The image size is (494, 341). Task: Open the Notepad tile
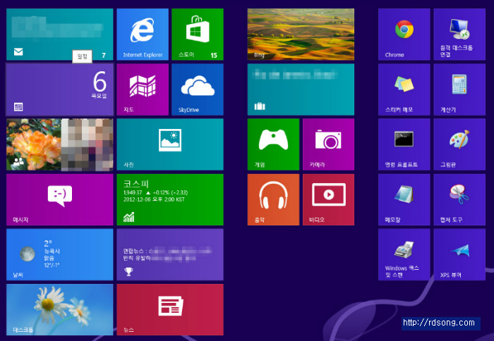[x=404, y=199]
